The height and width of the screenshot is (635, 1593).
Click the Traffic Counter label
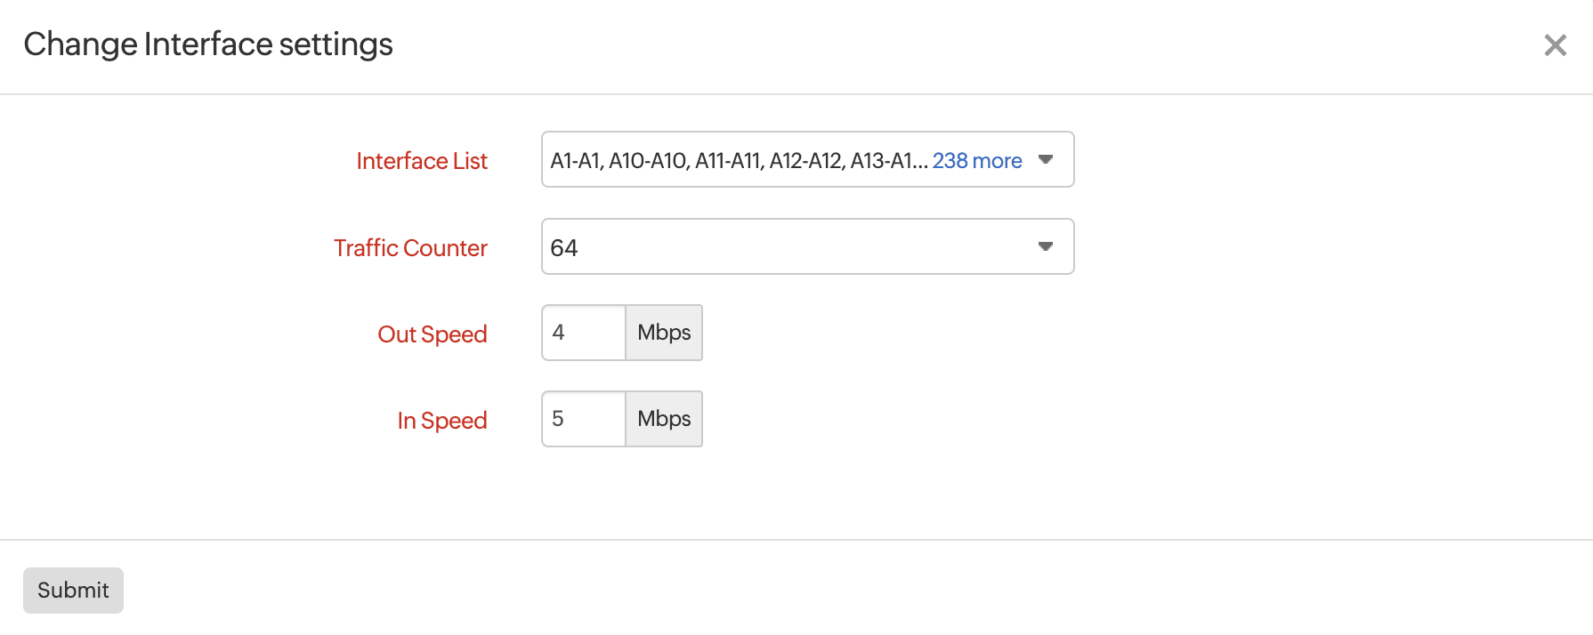[x=410, y=248]
